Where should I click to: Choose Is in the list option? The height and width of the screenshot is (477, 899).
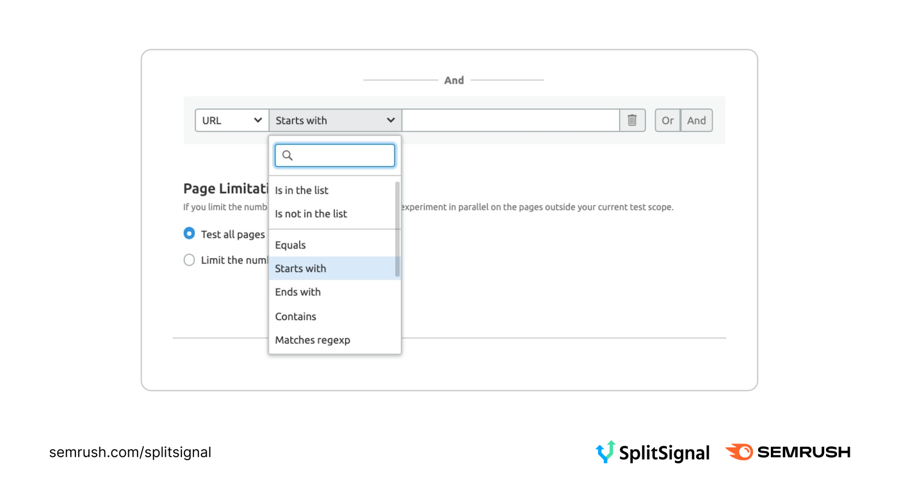click(x=302, y=190)
